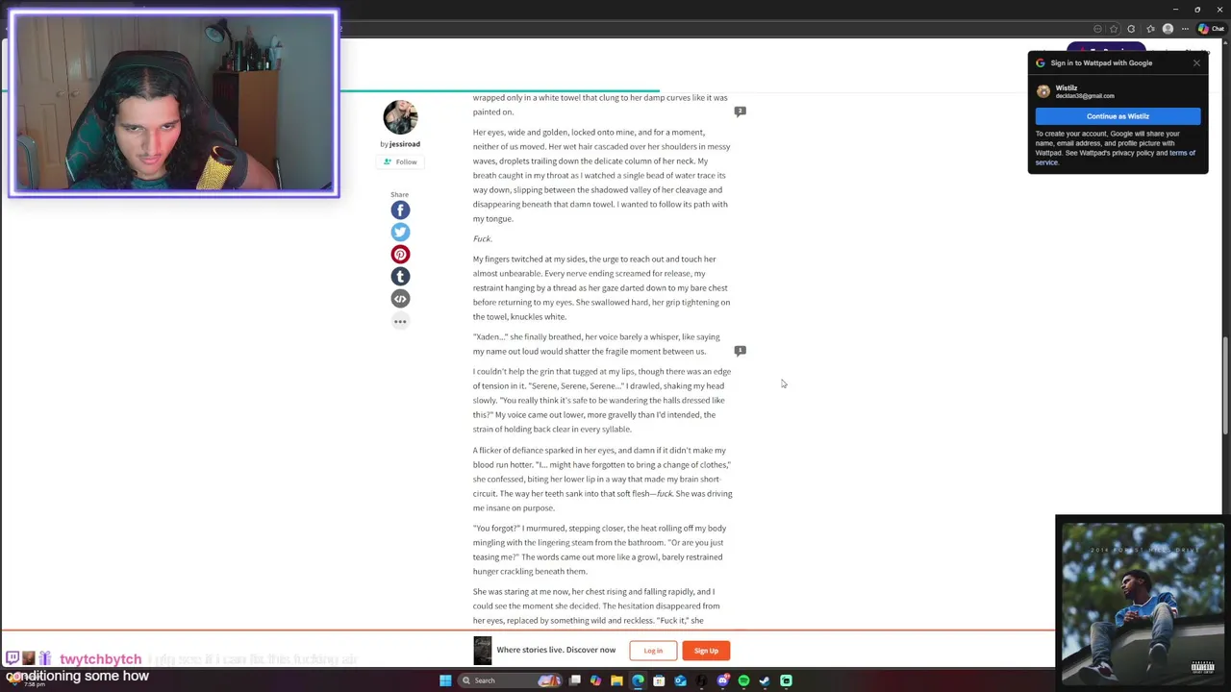The image size is (1231, 692).
Task: Open the green app icon beside Steam in the taskbar
Action: coord(786,680)
